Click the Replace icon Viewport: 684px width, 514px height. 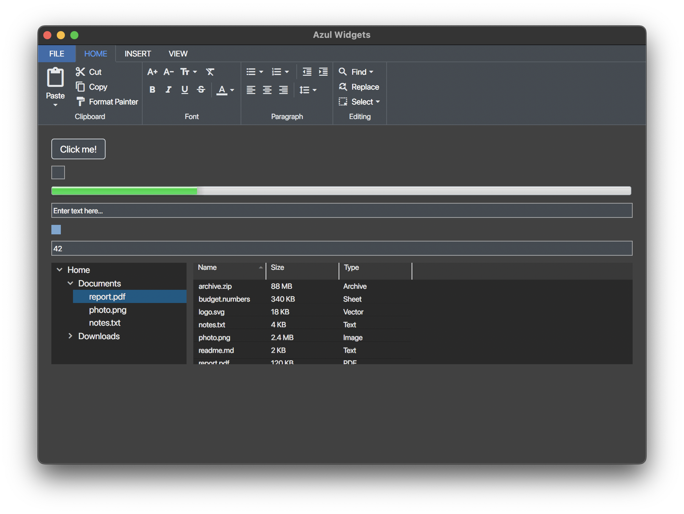pyautogui.click(x=343, y=87)
